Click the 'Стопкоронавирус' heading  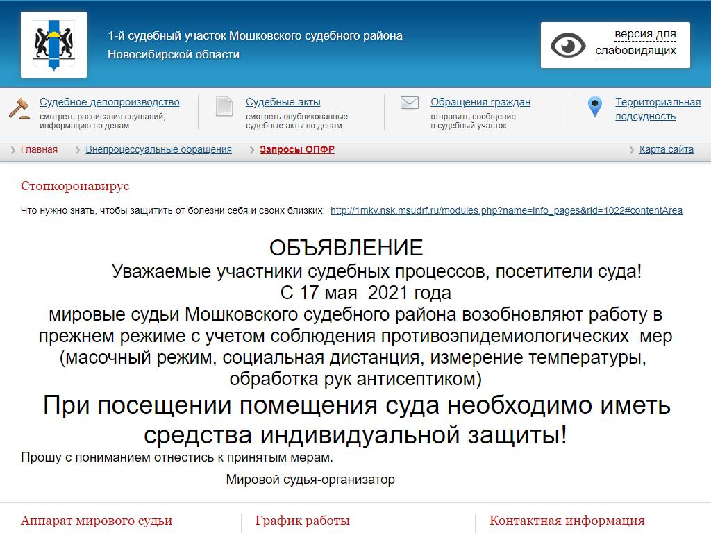[x=75, y=186]
